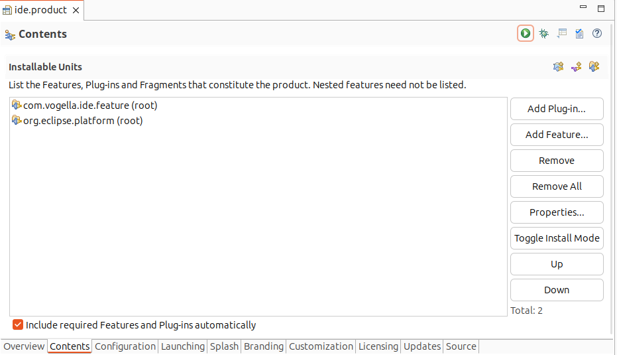This screenshot has height=355, width=617.
Task: Launch the application in debug mode via the bug icon
Action: [x=544, y=33]
